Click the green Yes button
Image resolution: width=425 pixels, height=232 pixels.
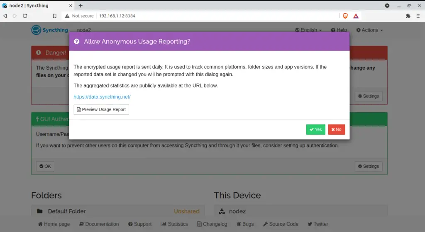pyautogui.click(x=315, y=130)
